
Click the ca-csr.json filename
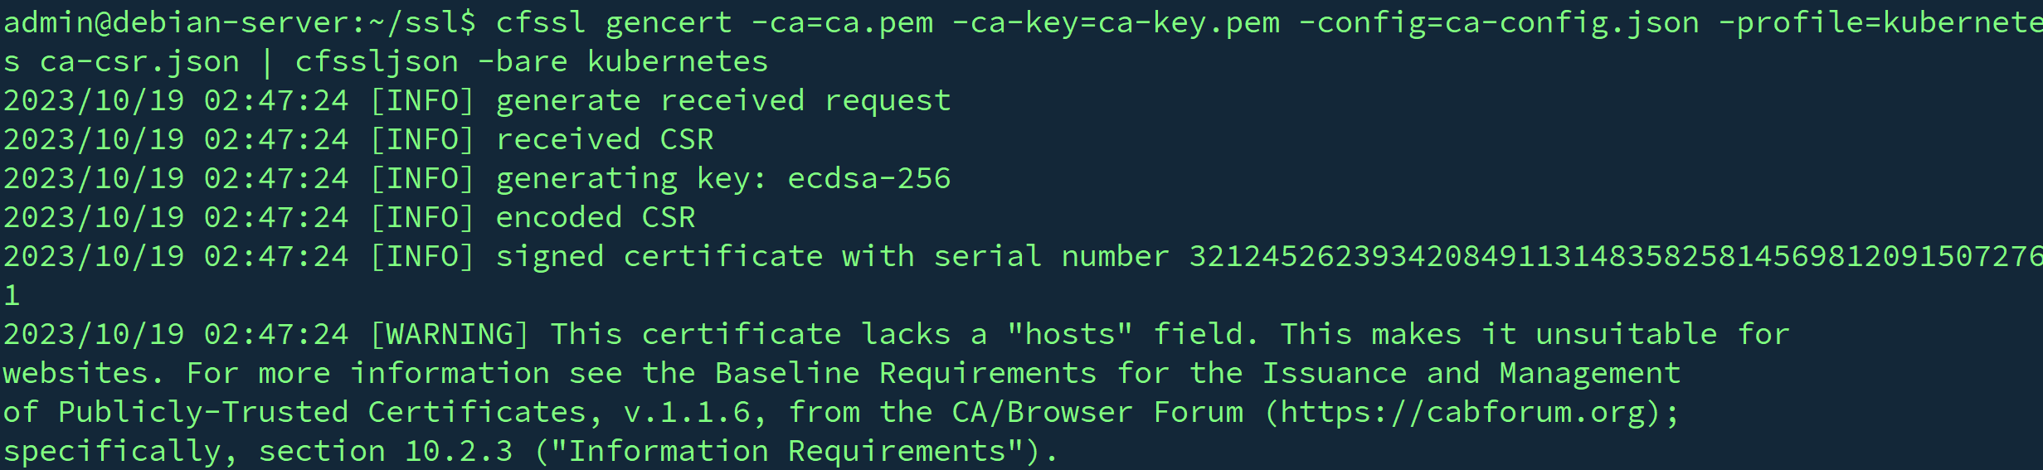coord(139,61)
